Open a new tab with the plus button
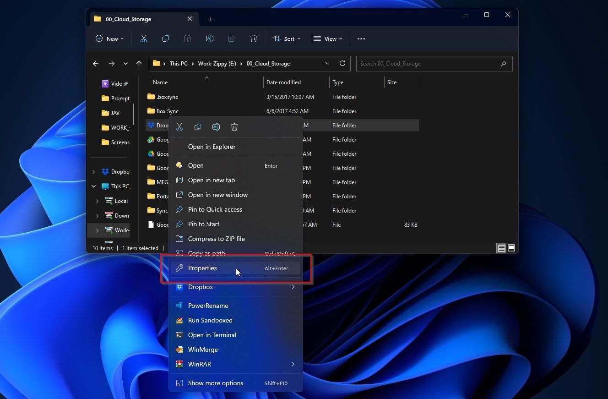The height and width of the screenshot is (399, 608). (x=211, y=19)
